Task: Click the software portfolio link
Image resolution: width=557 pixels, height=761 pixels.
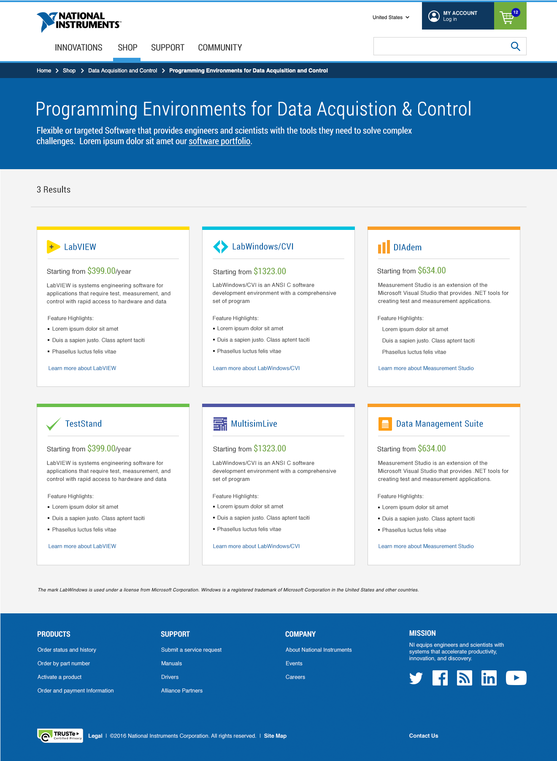Action: coord(219,141)
